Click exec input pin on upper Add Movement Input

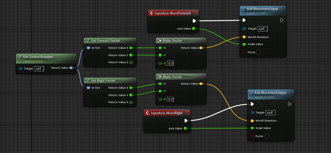tap(244, 20)
